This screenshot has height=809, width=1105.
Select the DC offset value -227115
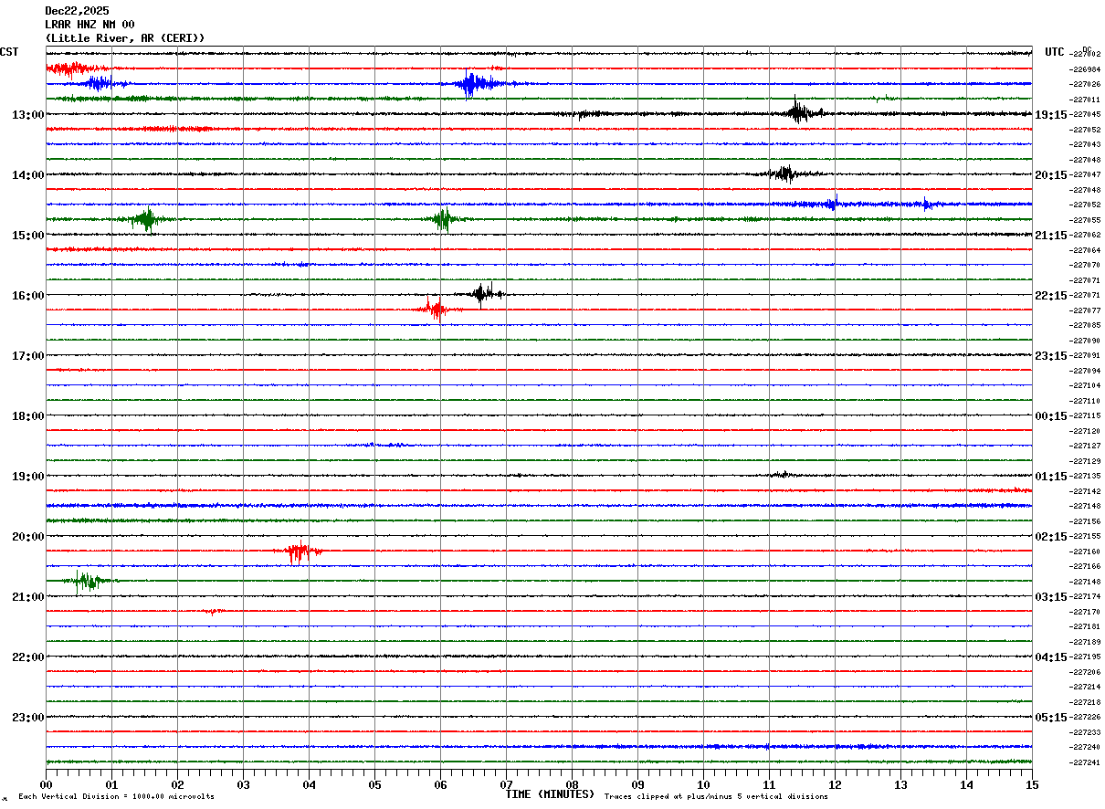pyautogui.click(x=1084, y=416)
